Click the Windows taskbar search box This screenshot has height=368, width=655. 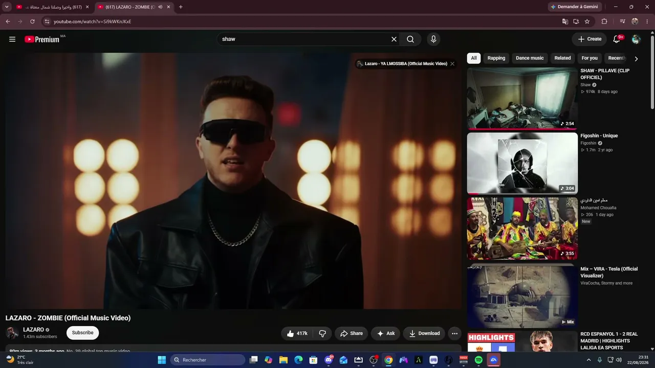(209, 360)
